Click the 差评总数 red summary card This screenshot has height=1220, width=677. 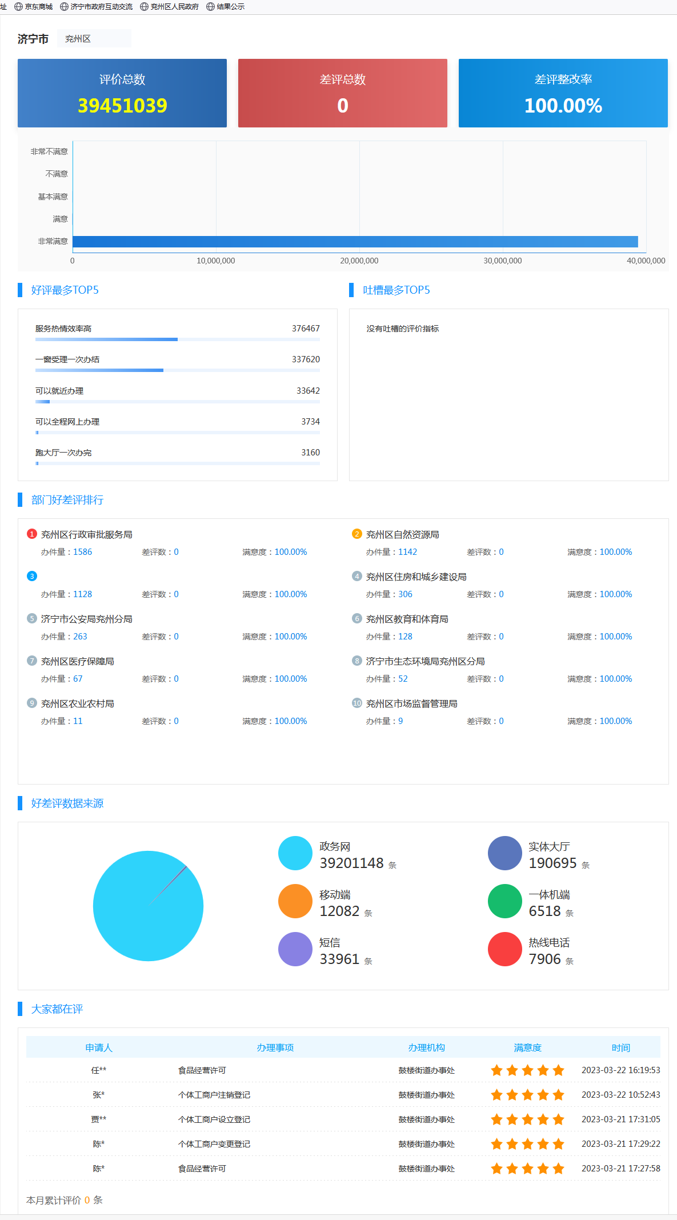pyautogui.click(x=343, y=93)
